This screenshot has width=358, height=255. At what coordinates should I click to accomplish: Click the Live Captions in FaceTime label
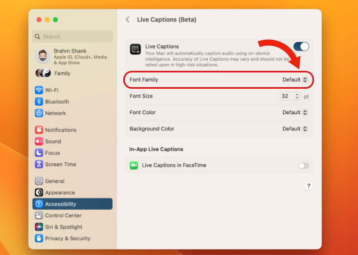point(174,165)
